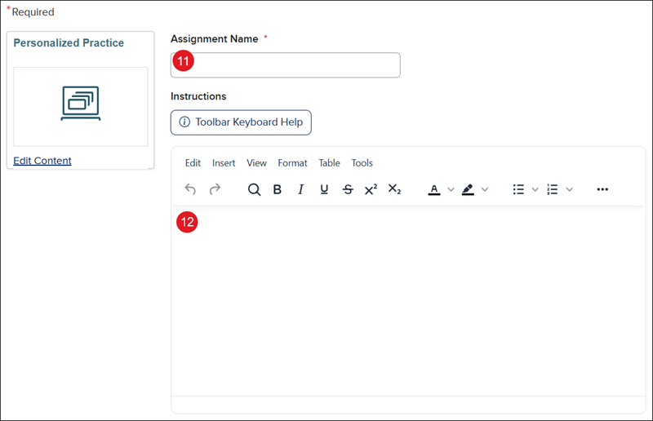This screenshot has width=653, height=421.
Task: Expand the text color dropdown arrow
Action: coord(451,189)
